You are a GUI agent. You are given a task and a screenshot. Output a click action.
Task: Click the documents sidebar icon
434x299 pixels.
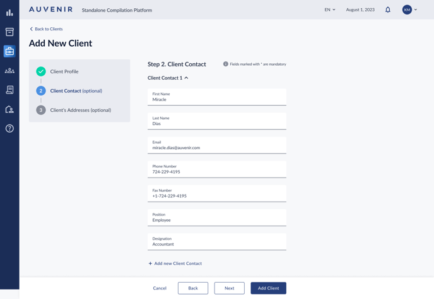(x=9, y=90)
